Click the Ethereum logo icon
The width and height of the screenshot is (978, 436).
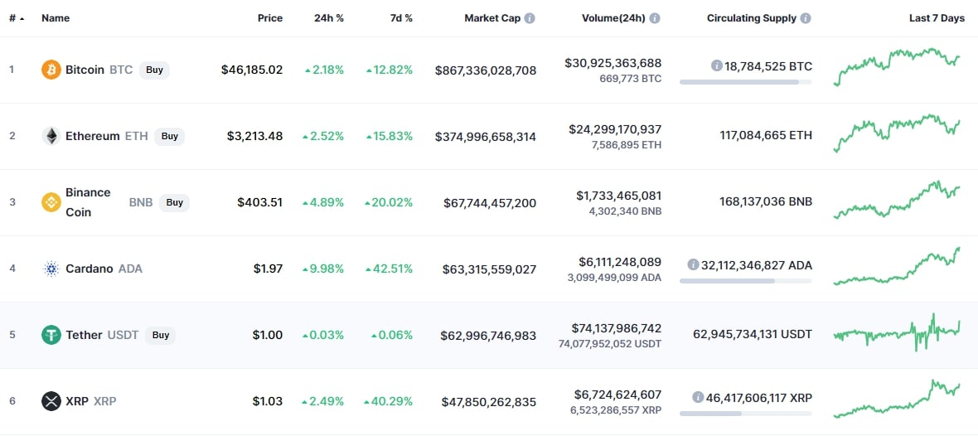click(51, 136)
